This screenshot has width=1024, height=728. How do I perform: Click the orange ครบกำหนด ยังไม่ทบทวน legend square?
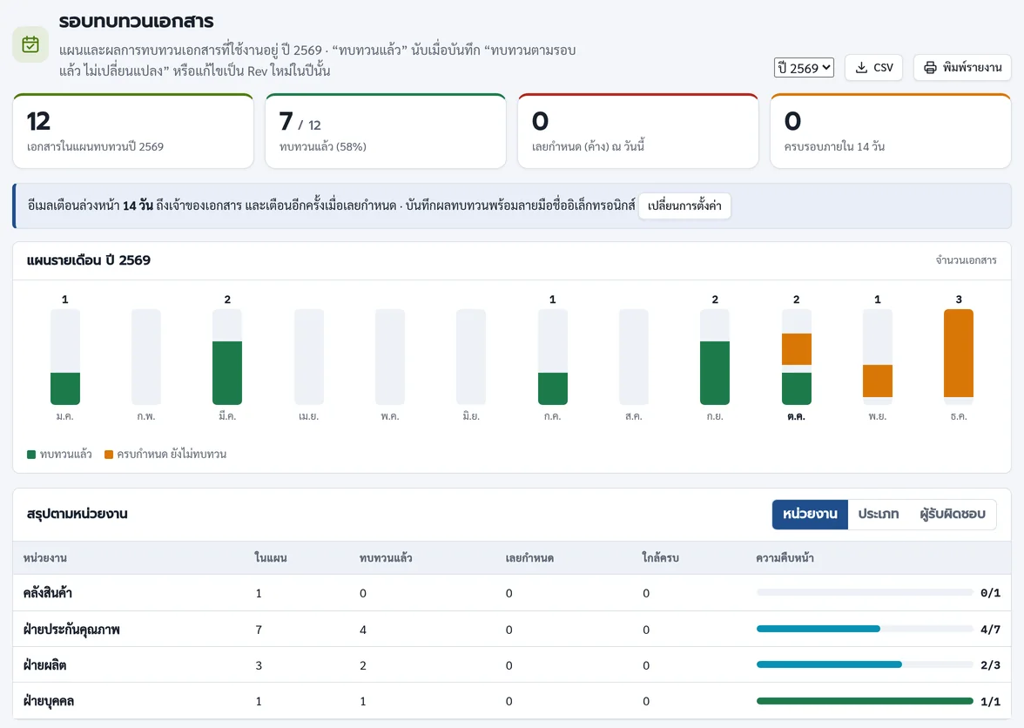pos(109,455)
